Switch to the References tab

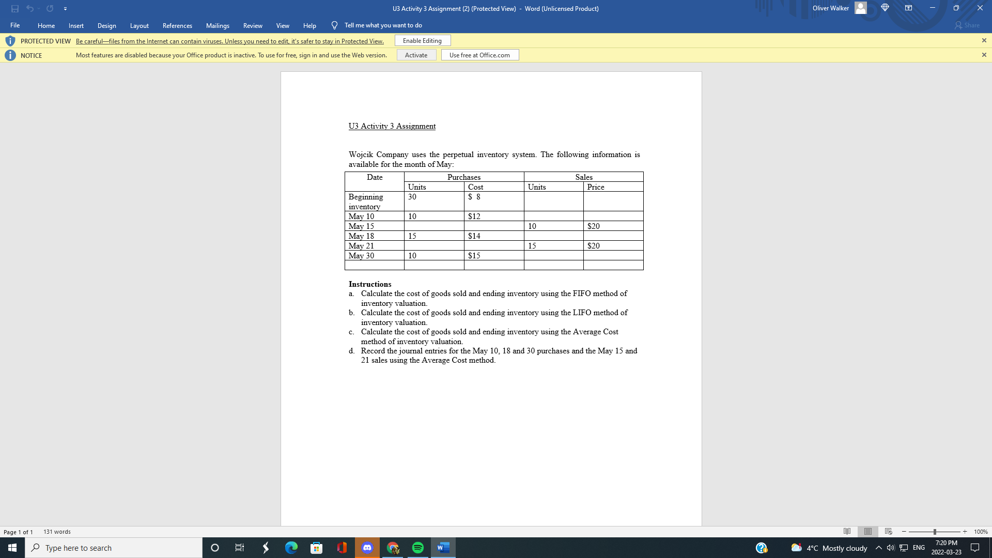177,25
